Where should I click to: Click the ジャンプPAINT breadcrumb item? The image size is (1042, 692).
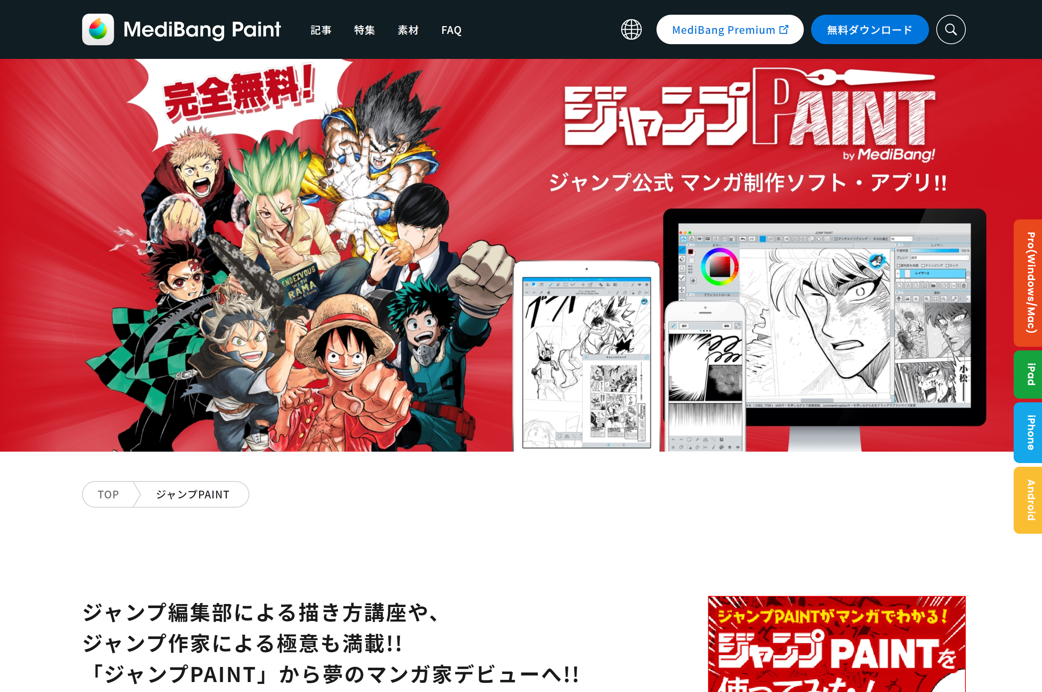tap(193, 494)
